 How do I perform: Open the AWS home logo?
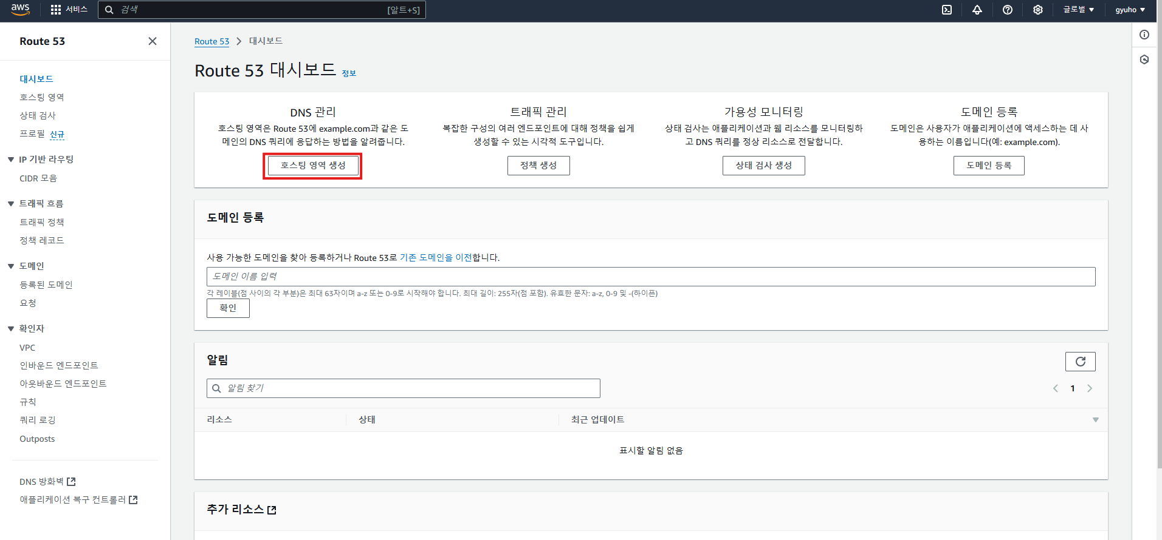(x=20, y=9)
